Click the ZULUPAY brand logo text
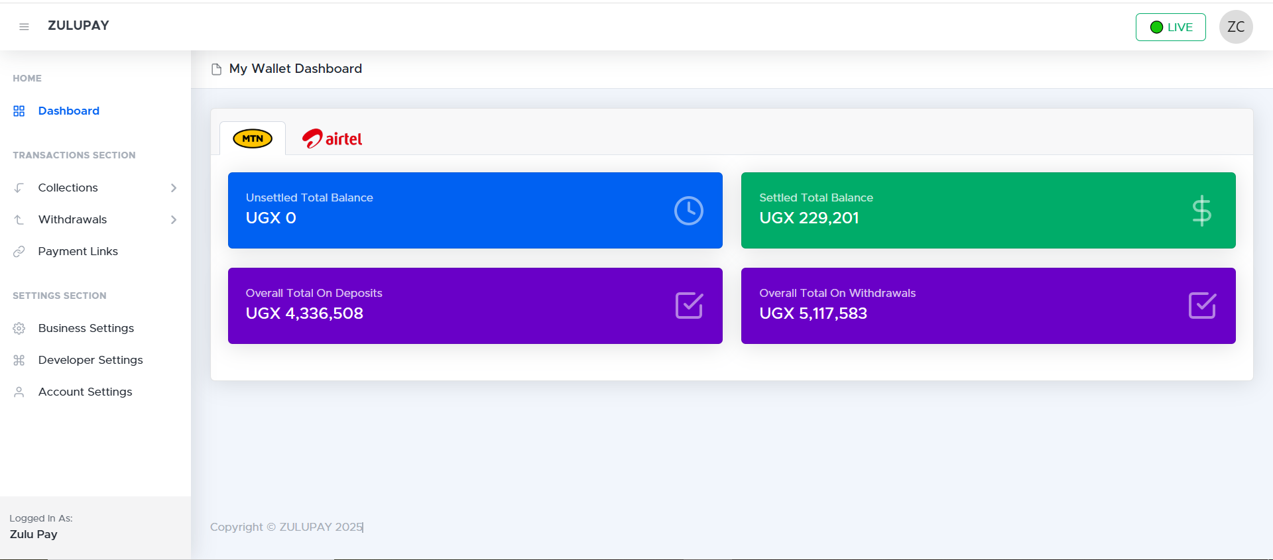 (x=78, y=26)
